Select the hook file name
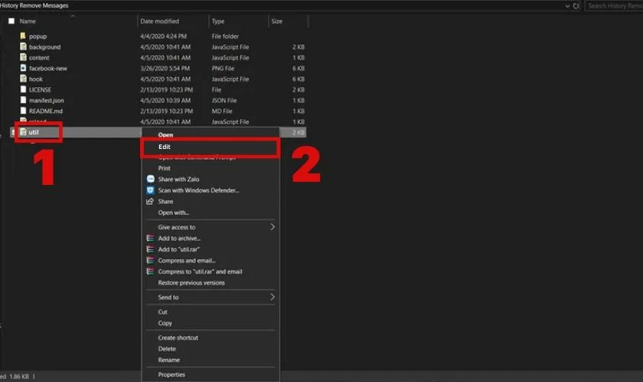This screenshot has width=643, height=382. pyautogui.click(x=36, y=79)
